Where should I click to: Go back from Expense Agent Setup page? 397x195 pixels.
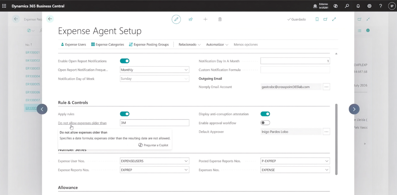(x=50, y=19)
